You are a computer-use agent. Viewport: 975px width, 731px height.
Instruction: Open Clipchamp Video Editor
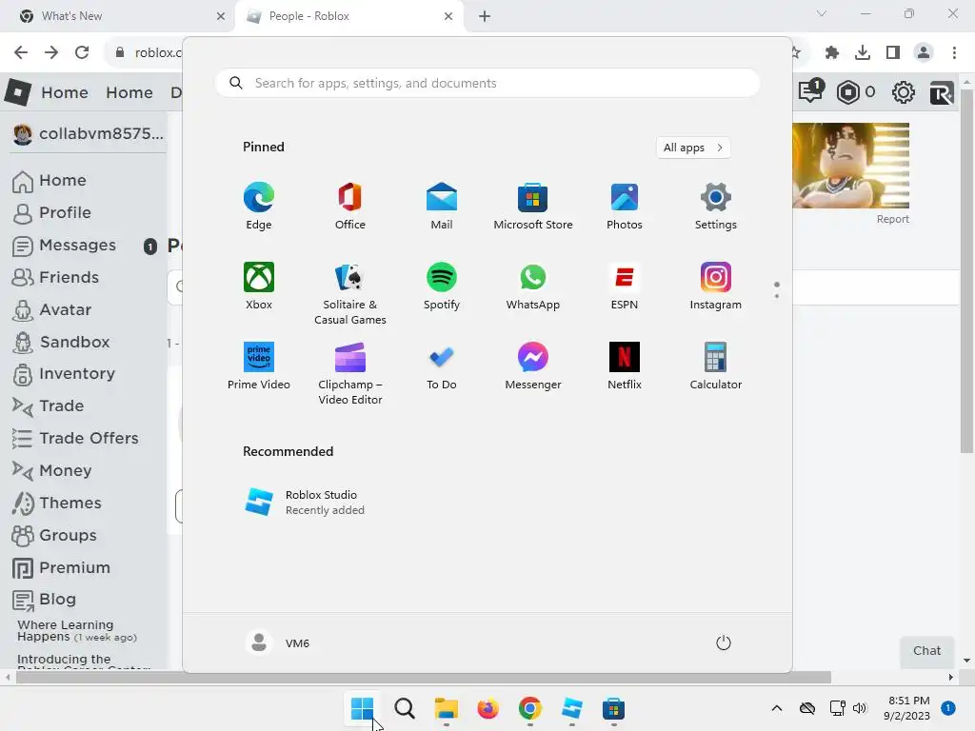pyautogui.click(x=350, y=373)
